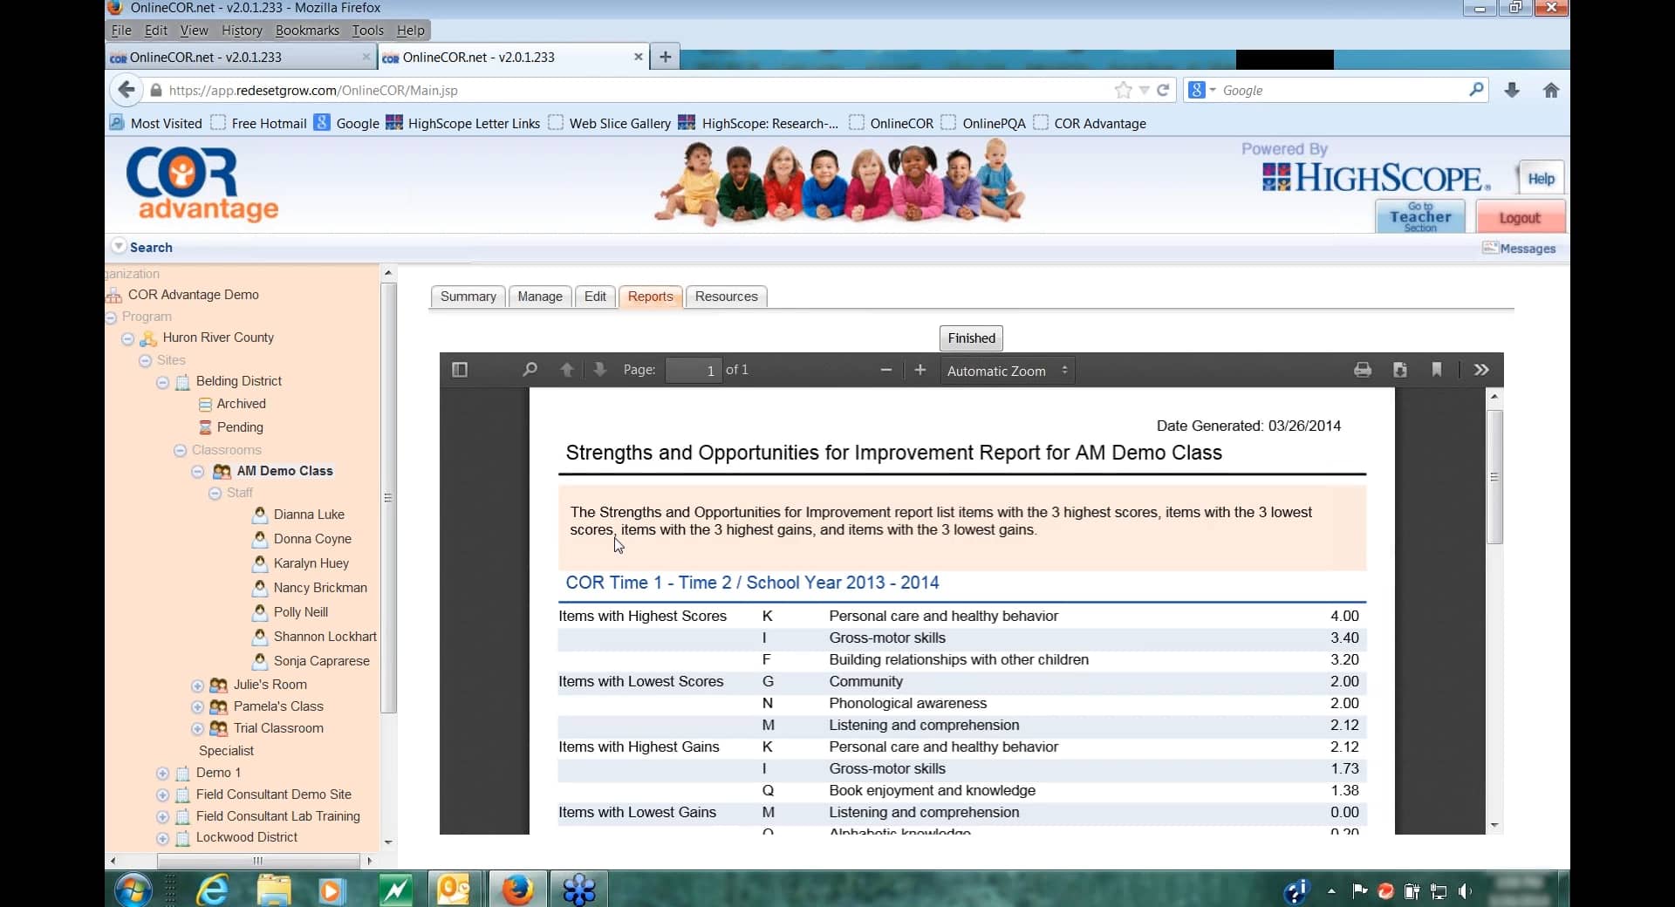1675x907 pixels.
Task: Click the page number input field
Action: click(x=694, y=370)
